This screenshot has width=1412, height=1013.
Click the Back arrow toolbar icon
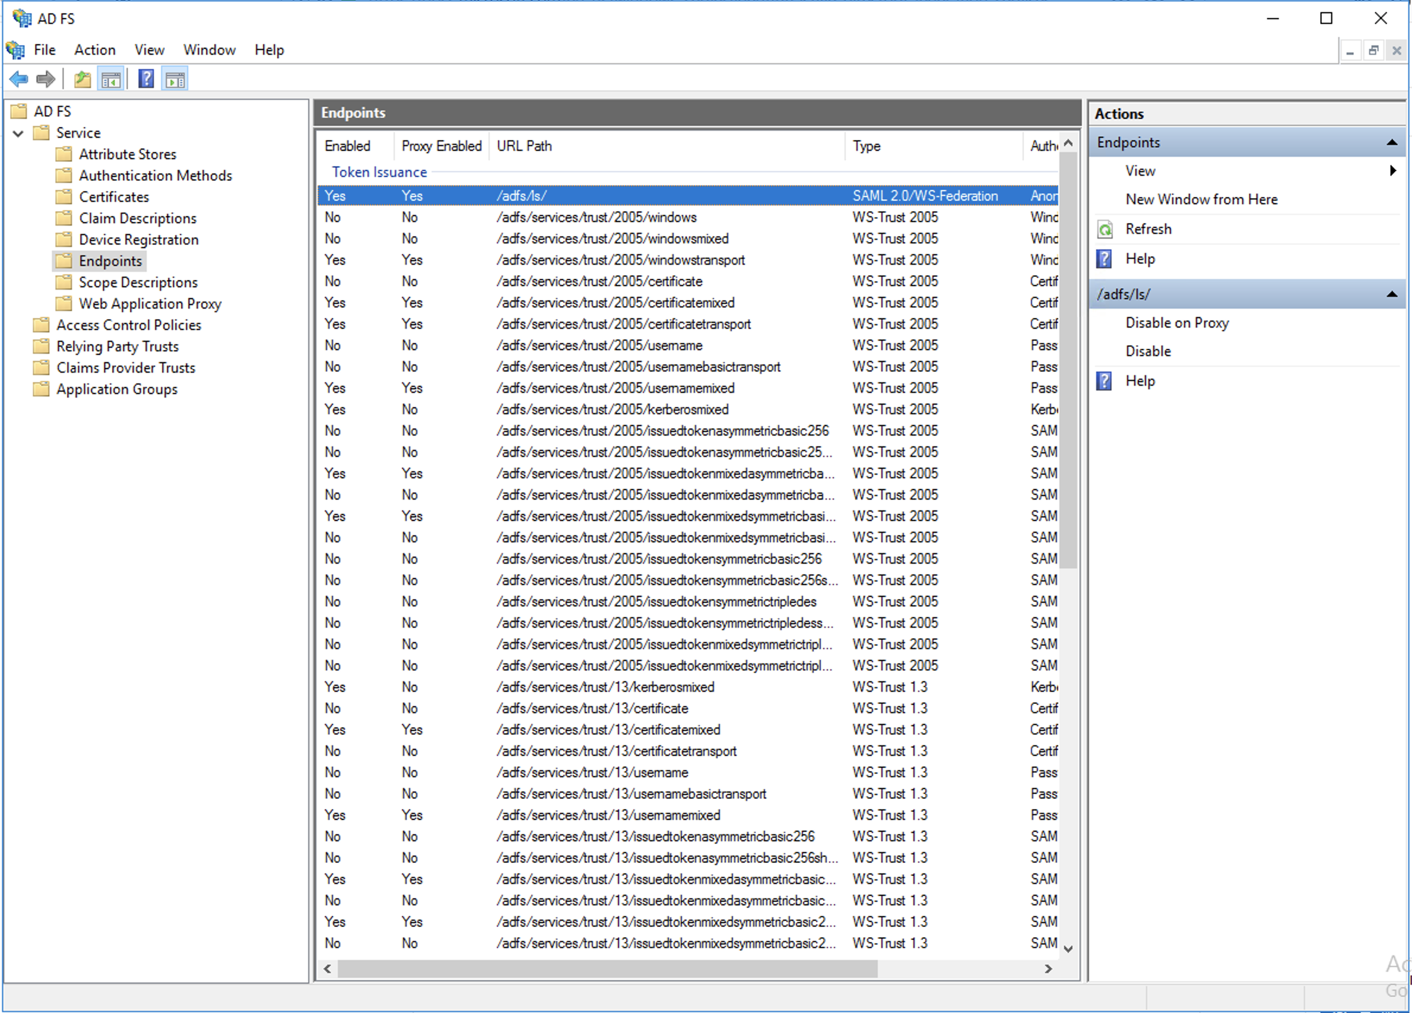(18, 79)
